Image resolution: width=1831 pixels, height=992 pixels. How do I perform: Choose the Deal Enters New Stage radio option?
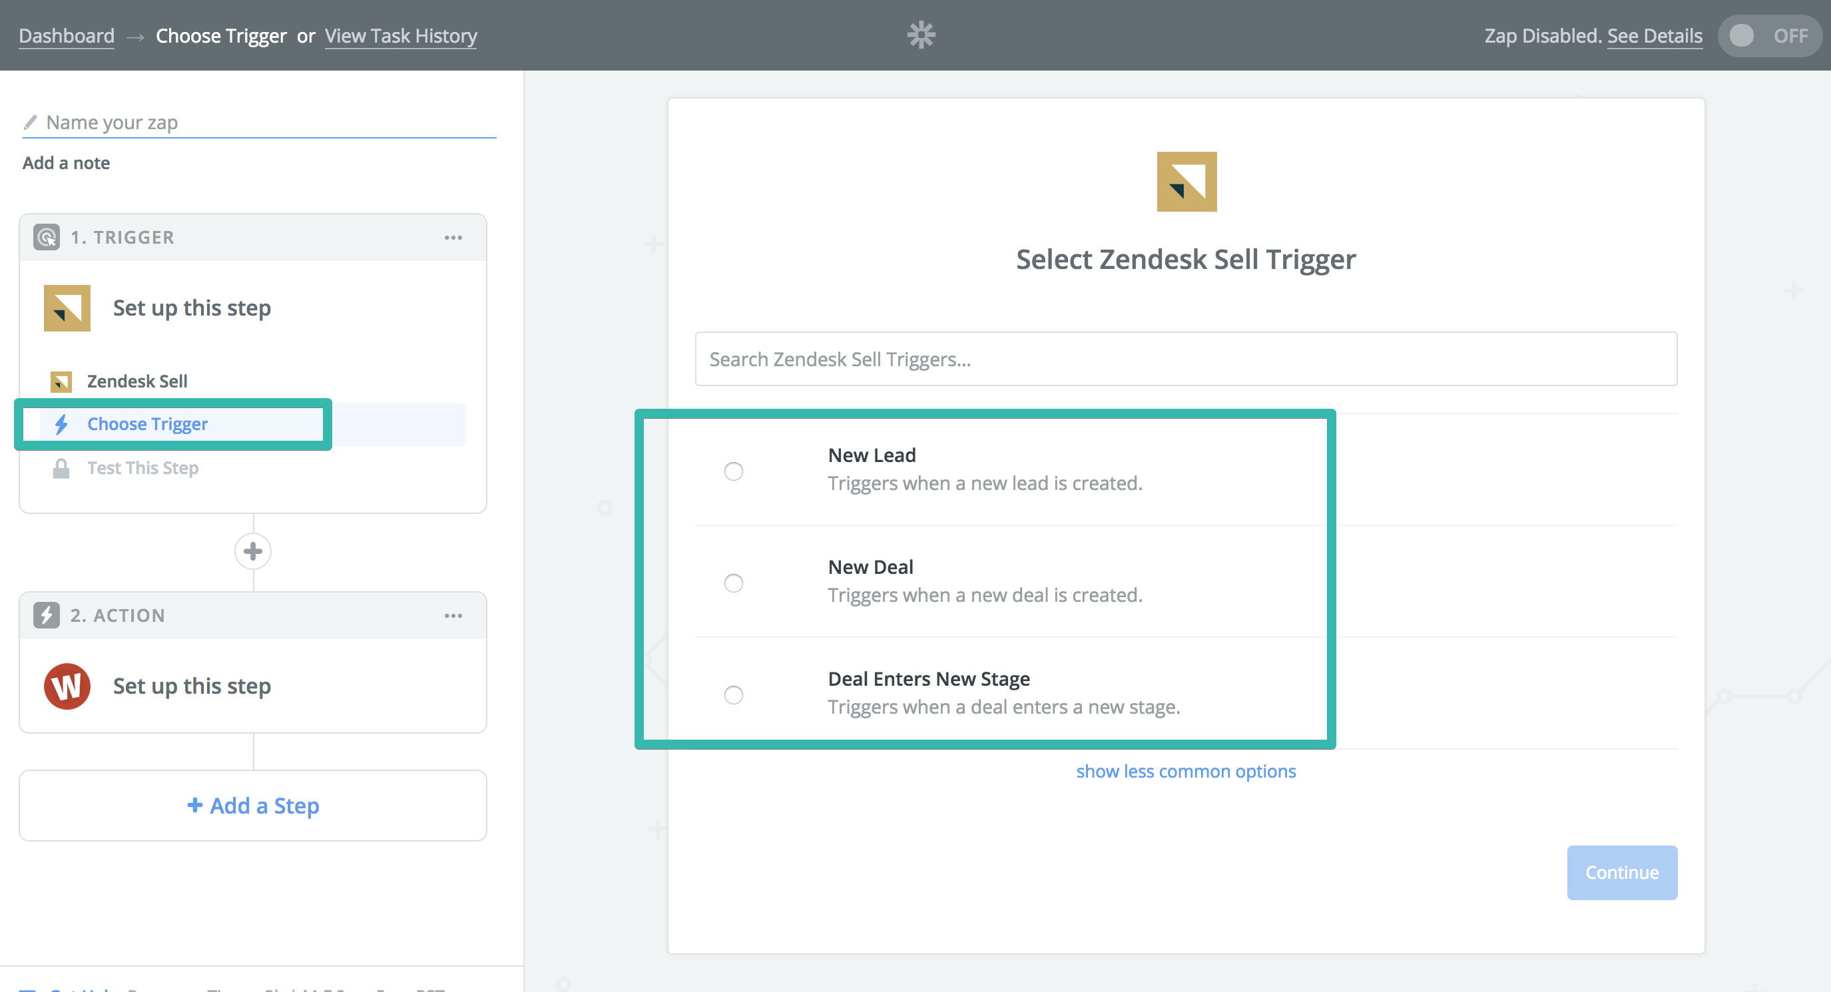(x=733, y=694)
